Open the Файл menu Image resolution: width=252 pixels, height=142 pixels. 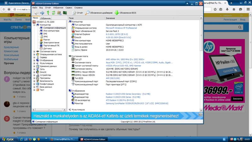(x=35, y=8)
